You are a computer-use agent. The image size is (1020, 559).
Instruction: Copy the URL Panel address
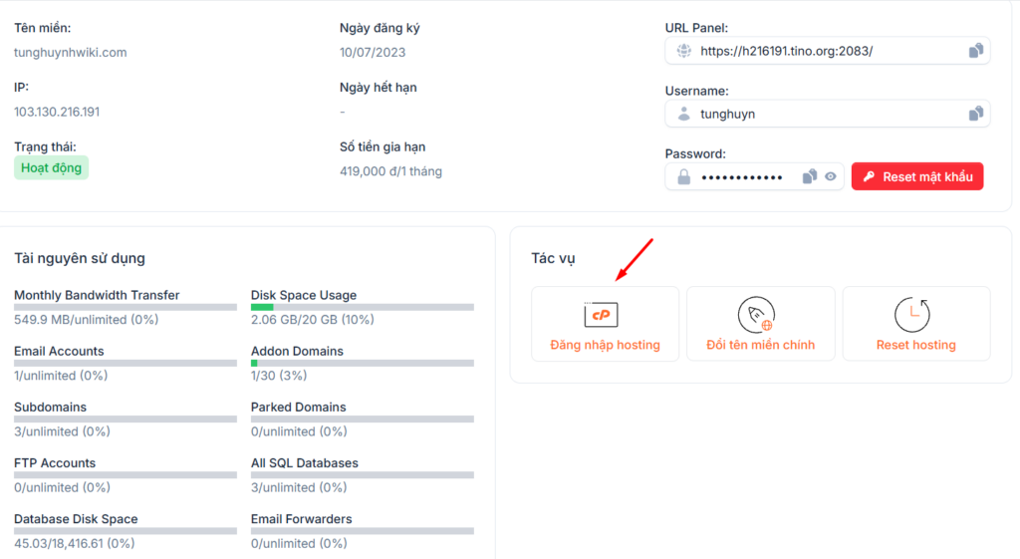976,51
